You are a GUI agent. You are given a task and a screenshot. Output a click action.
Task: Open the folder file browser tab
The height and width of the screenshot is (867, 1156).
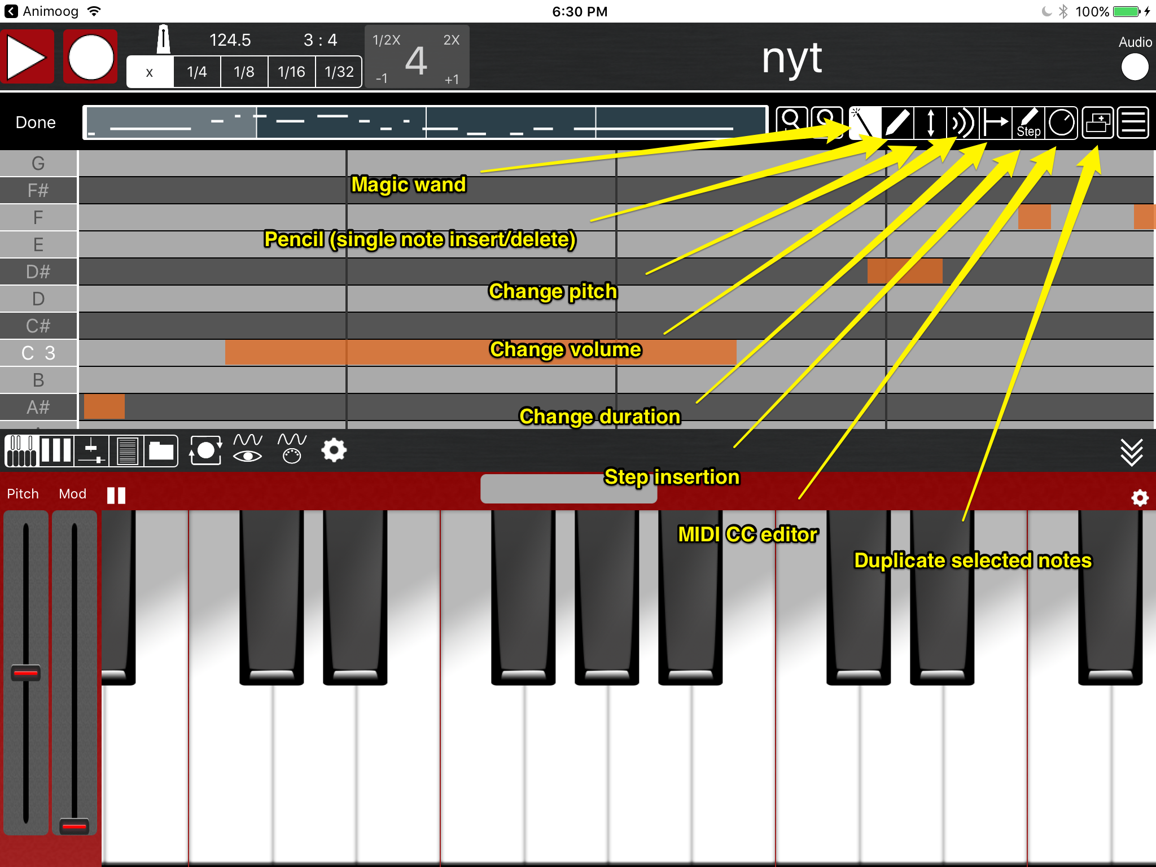[161, 451]
